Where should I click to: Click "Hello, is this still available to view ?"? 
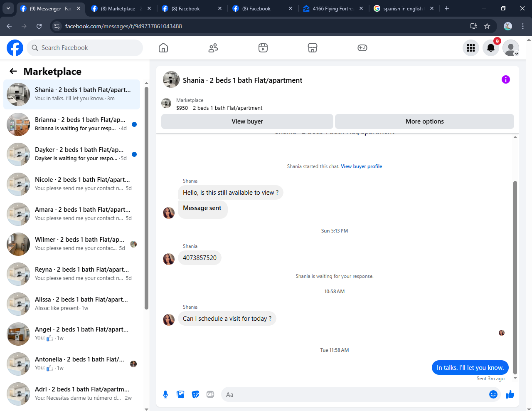click(231, 193)
